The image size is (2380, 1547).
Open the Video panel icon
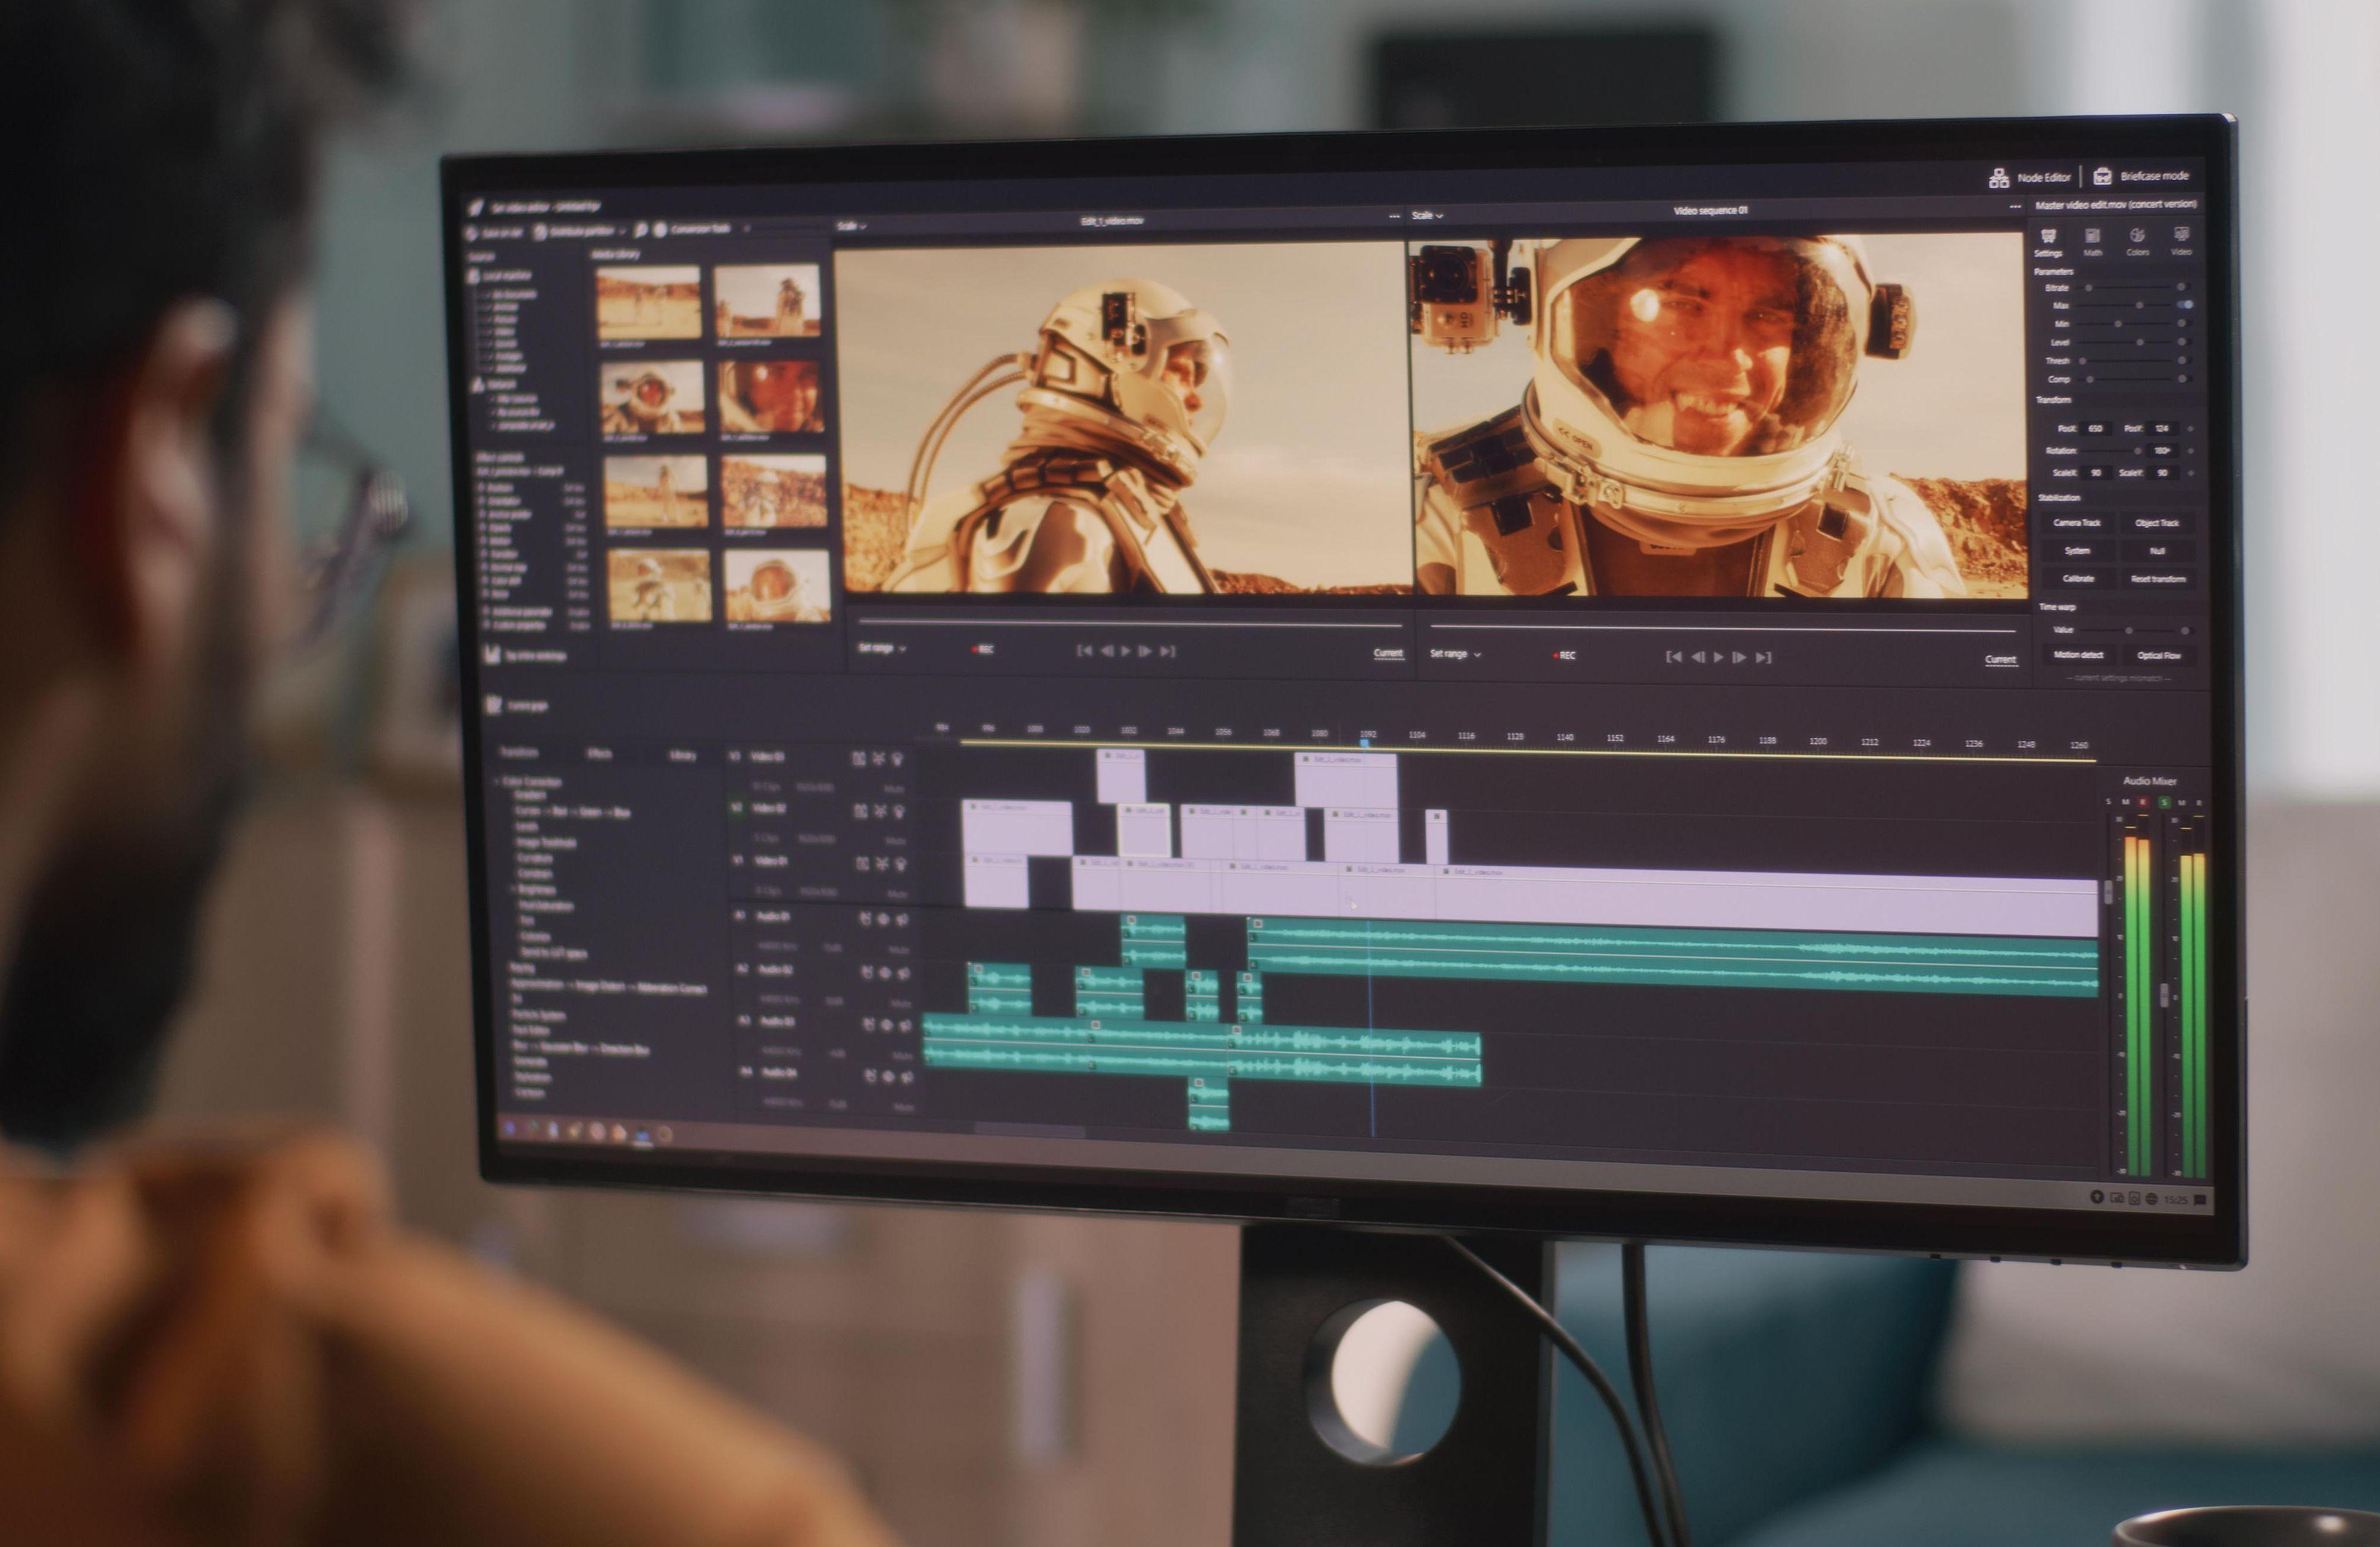coord(2181,234)
